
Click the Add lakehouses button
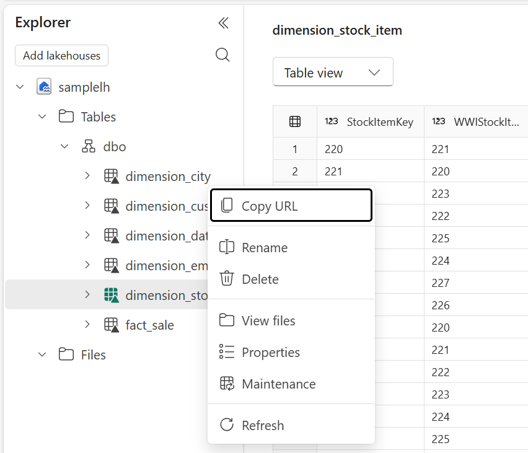[x=61, y=55]
